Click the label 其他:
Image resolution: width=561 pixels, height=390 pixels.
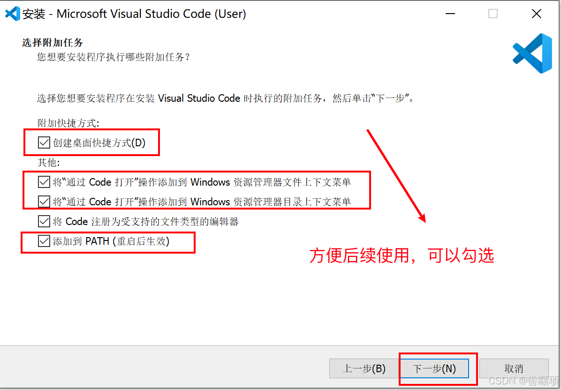point(48,163)
